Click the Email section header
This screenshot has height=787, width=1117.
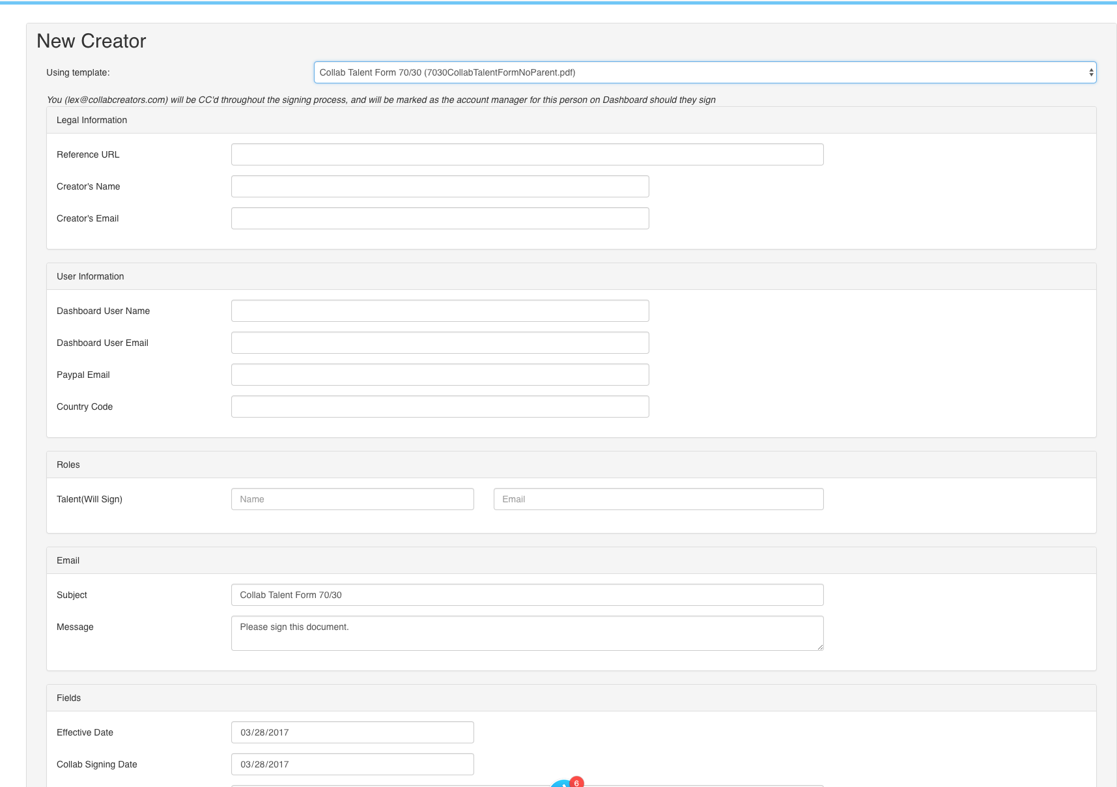(571, 560)
